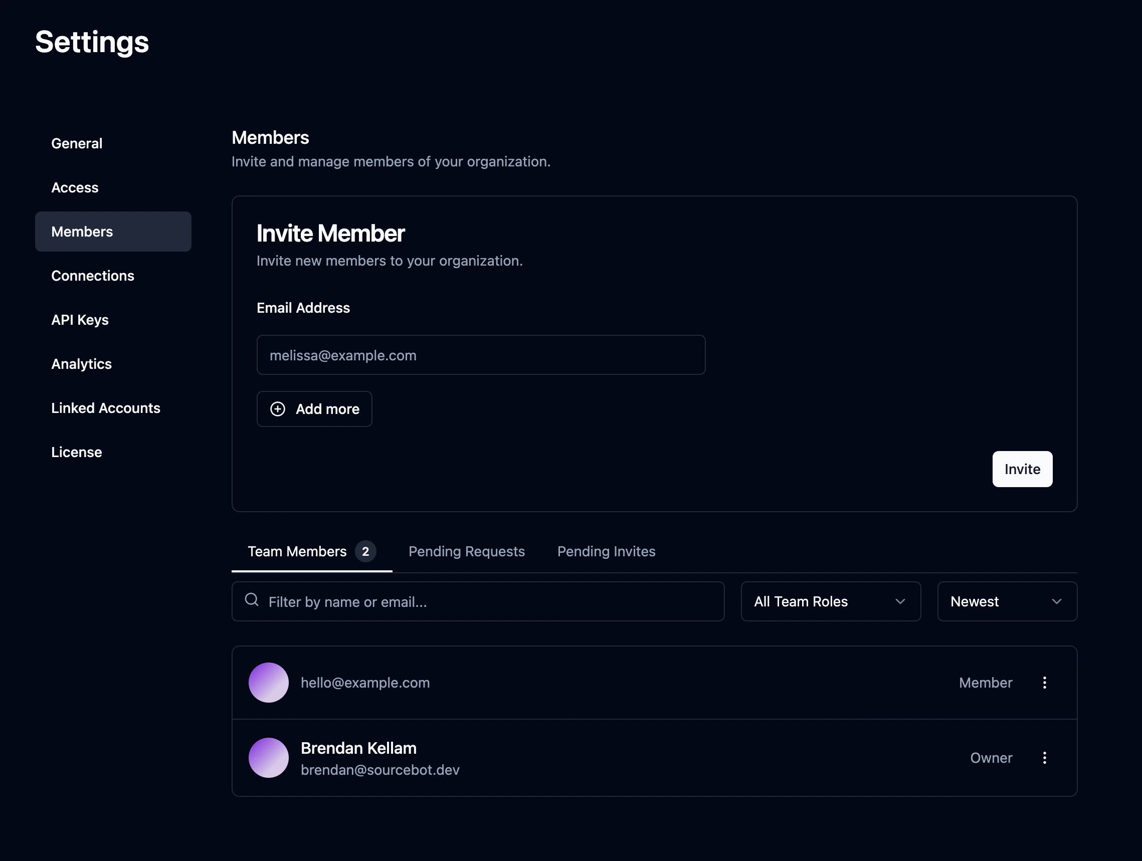This screenshot has height=861, width=1142.
Task: Click the Invite button
Action: pyautogui.click(x=1022, y=469)
